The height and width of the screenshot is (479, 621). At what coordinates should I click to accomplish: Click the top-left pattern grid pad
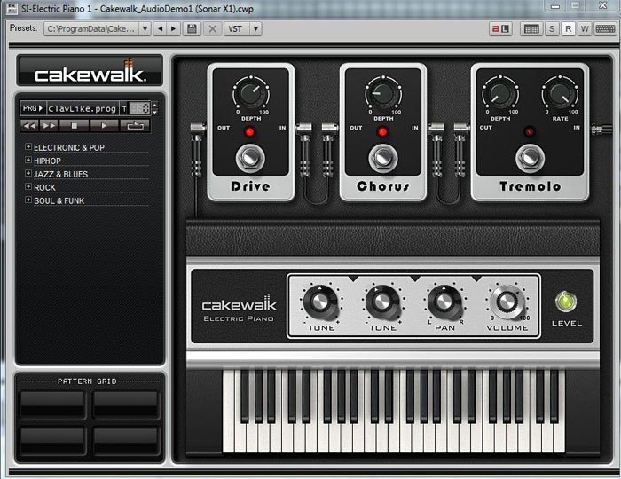click(52, 404)
